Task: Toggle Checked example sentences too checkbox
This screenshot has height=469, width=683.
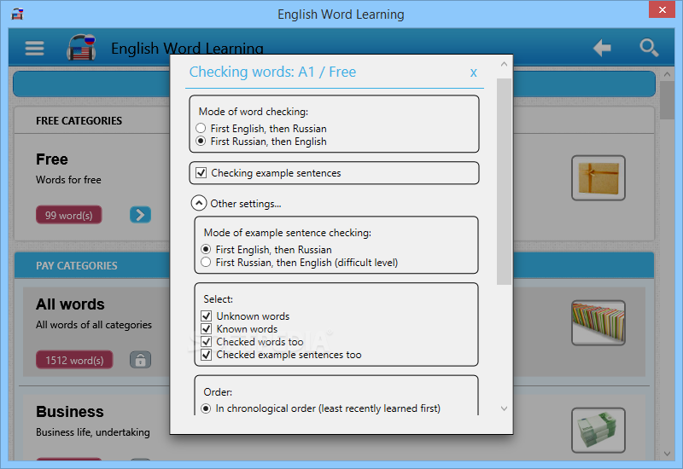Action: [207, 355]
